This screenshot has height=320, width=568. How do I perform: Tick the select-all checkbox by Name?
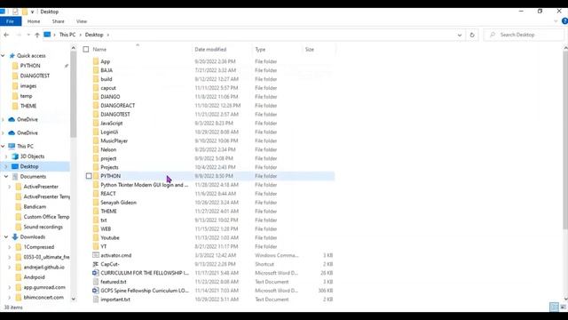(86, 50)
